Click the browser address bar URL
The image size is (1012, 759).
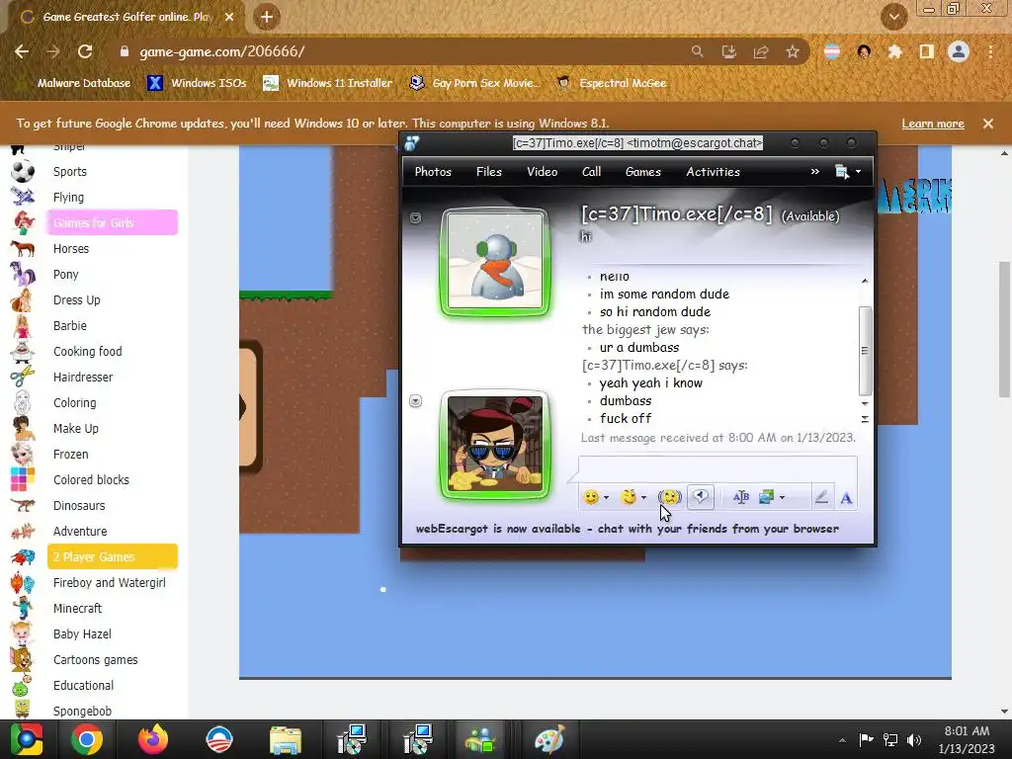pos(222,51)
